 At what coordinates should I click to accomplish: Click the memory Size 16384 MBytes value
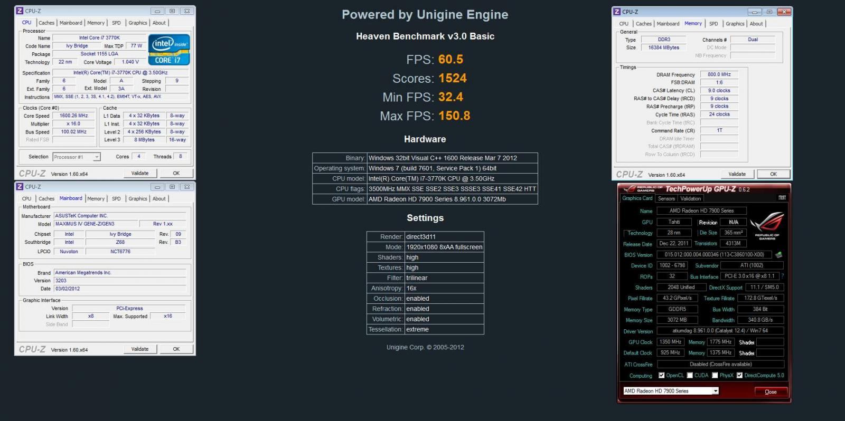click(664, 47)
